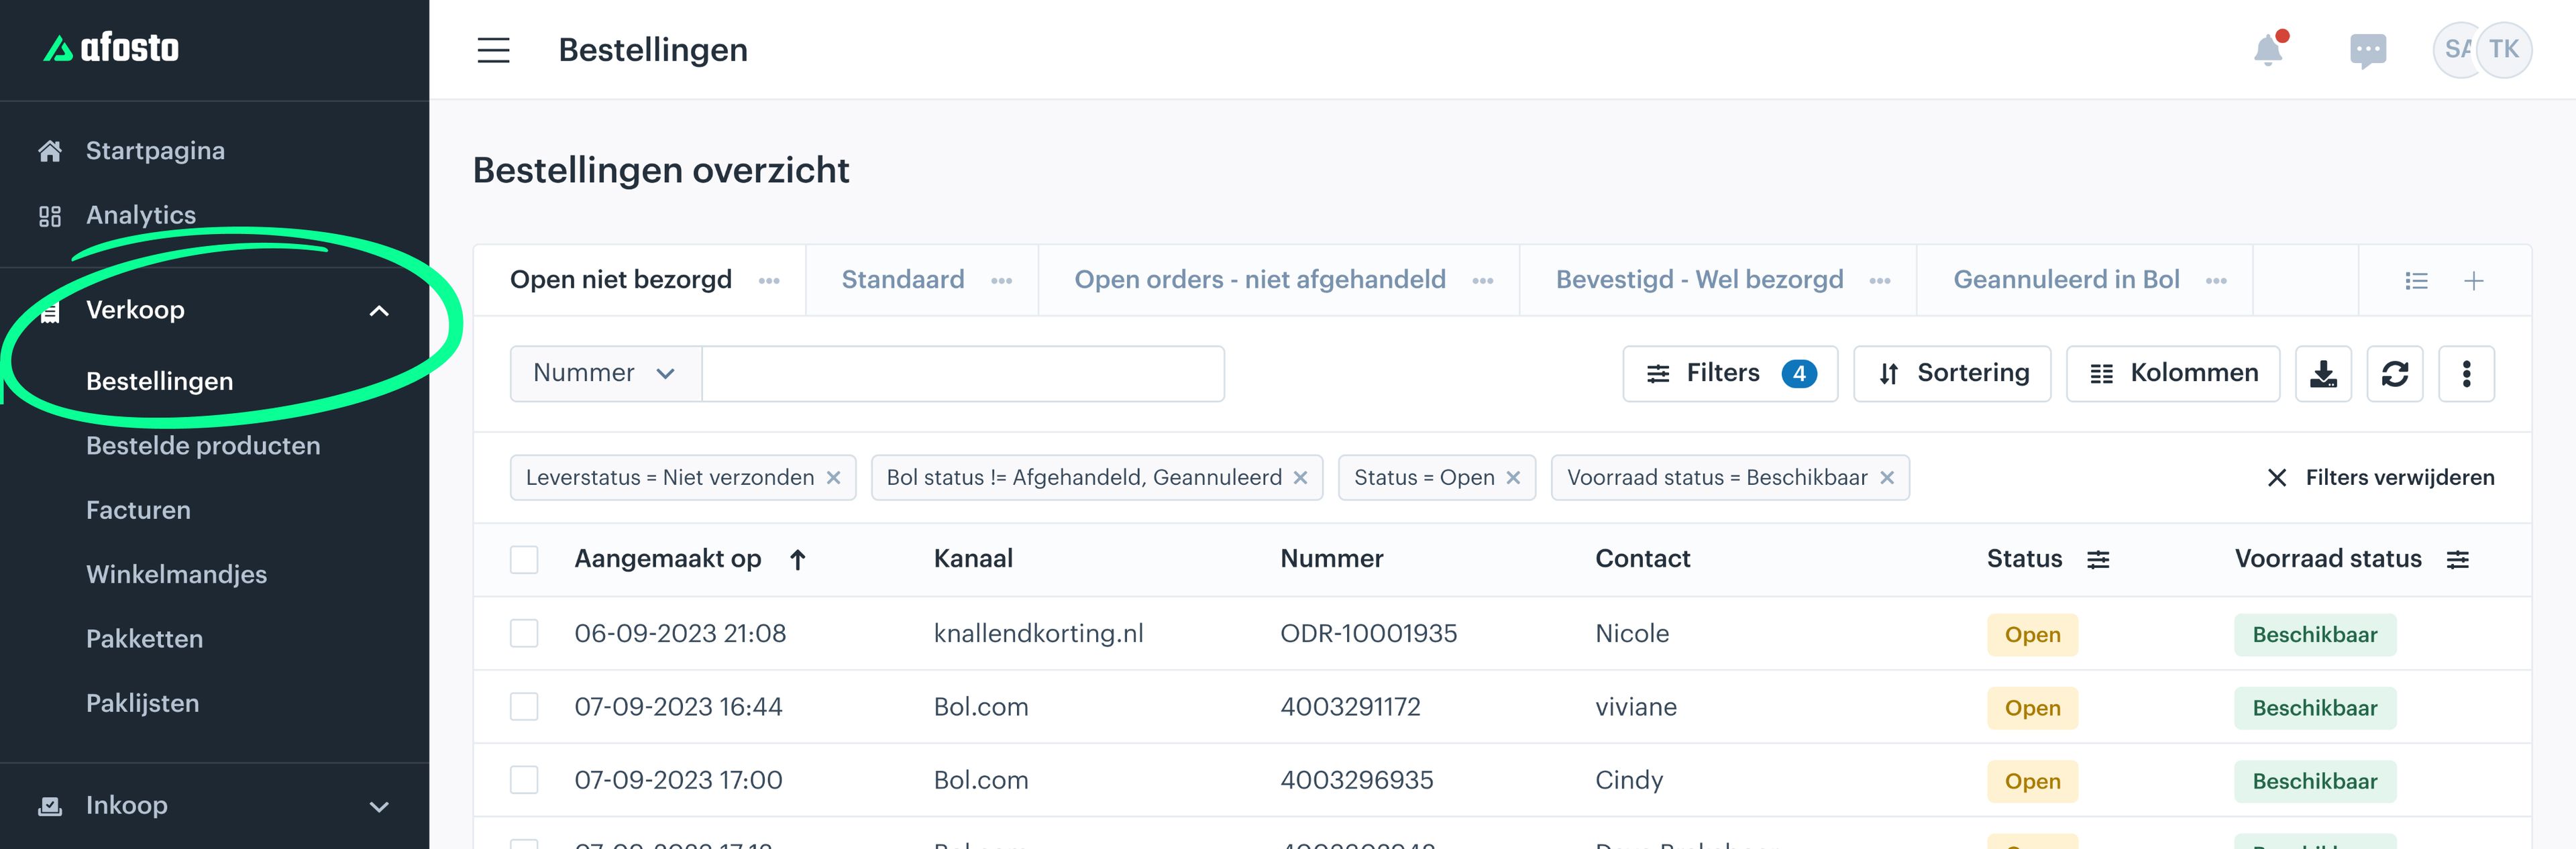The width and height of the screenshot is (2576, 849).
Task: Open Bestellingen in the sidebar
Action: pyautogui.click(x=160, y=382)
